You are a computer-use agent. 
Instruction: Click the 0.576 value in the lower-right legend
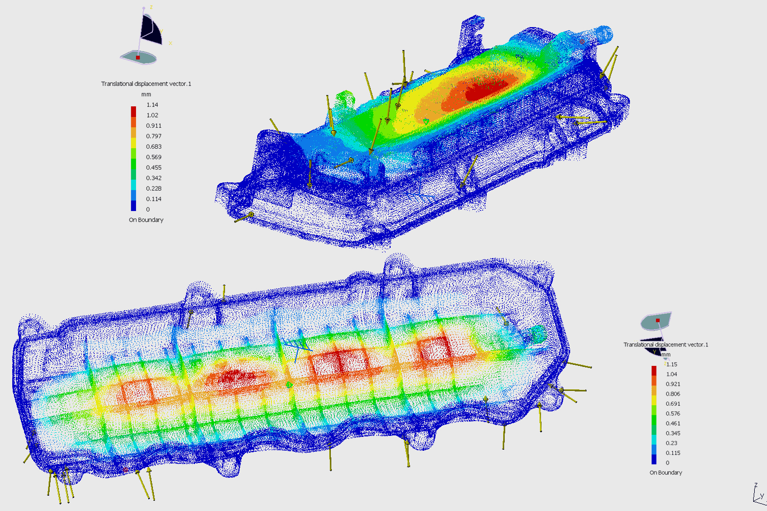click(672, 413)
